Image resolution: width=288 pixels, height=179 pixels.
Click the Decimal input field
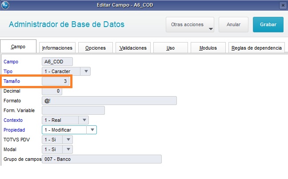(x=52, y=91)
